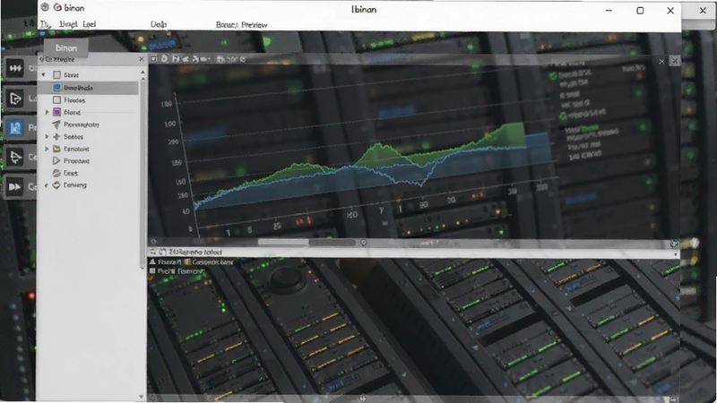717x403 pixels.
Task: Click the diamond marker at the bottom window edge
Action: [x=363, y=399]
